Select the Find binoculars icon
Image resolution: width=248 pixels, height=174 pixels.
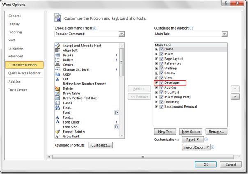coord(57,108)
